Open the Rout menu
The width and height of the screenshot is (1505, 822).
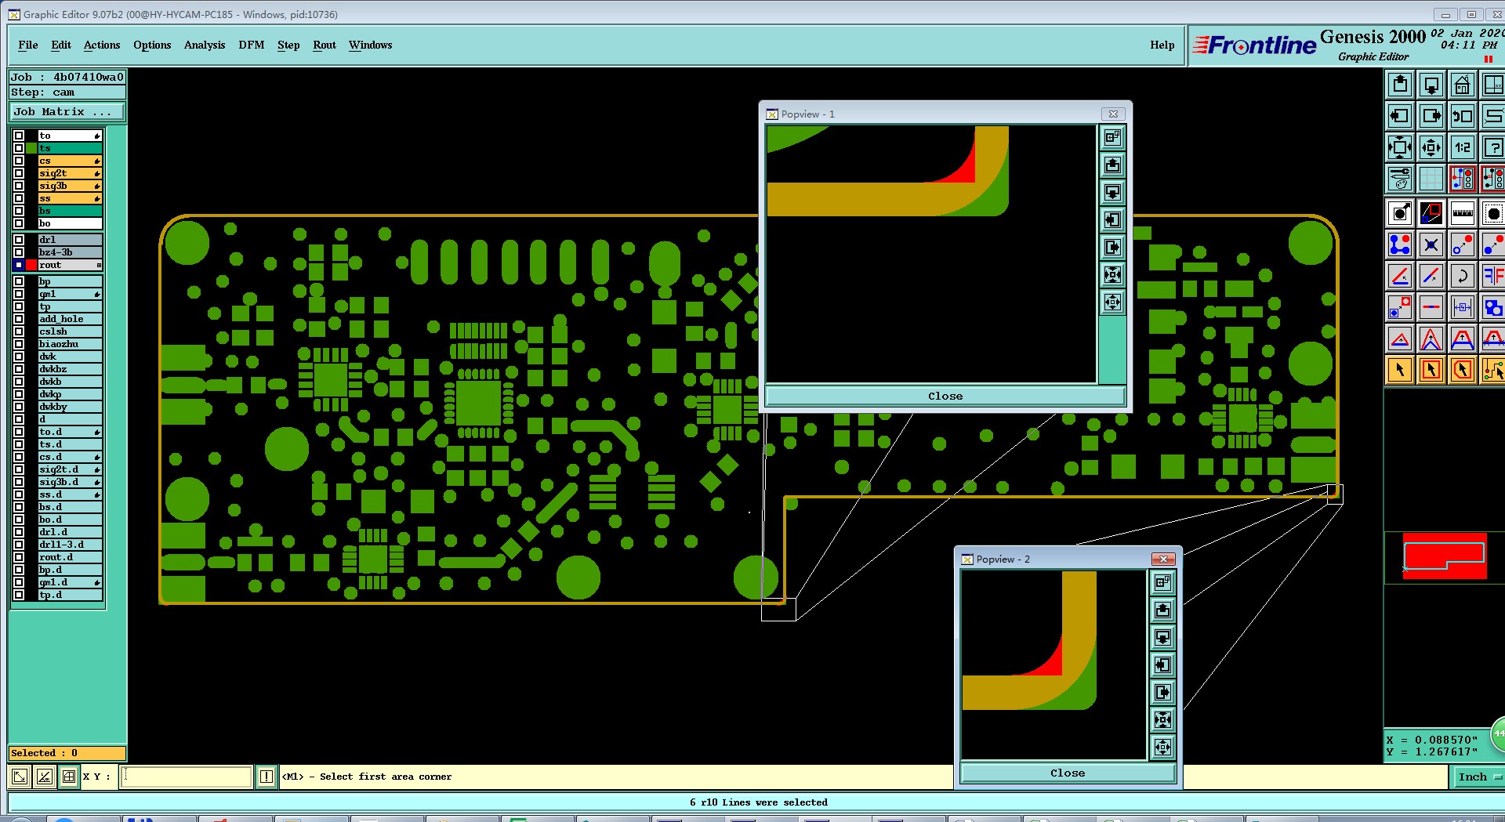point(325,45)
